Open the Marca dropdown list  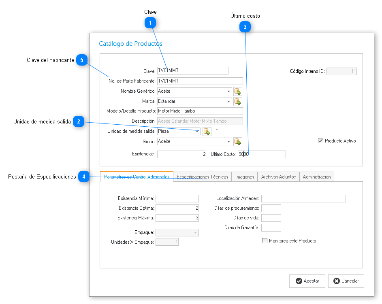228,101
